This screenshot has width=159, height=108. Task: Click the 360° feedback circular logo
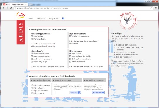coord(128,21)
